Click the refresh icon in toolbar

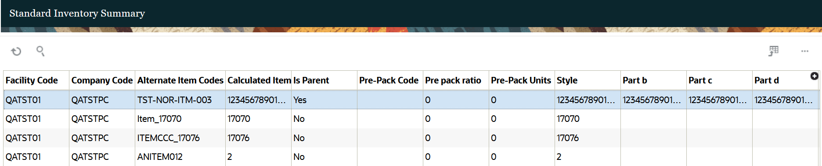click(16, 52)
